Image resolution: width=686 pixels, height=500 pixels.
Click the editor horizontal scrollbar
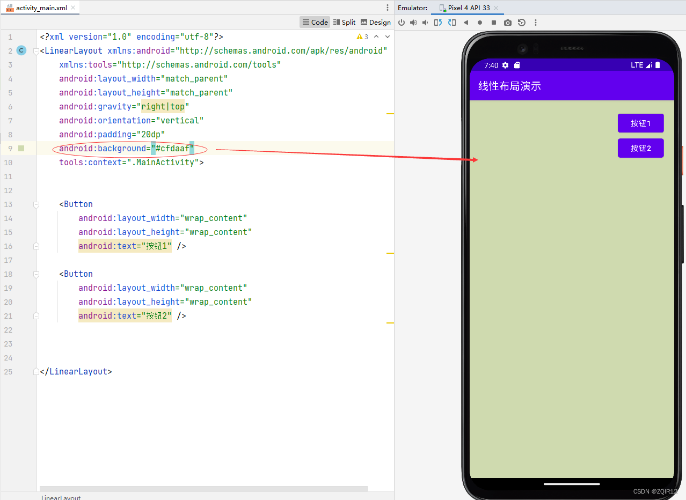(x=203, y=489)
